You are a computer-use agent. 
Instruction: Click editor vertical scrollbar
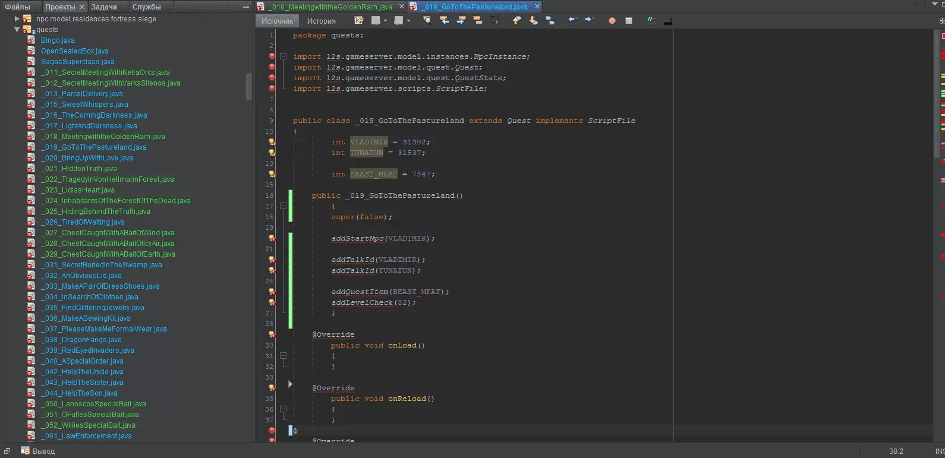tap(936, 94)
